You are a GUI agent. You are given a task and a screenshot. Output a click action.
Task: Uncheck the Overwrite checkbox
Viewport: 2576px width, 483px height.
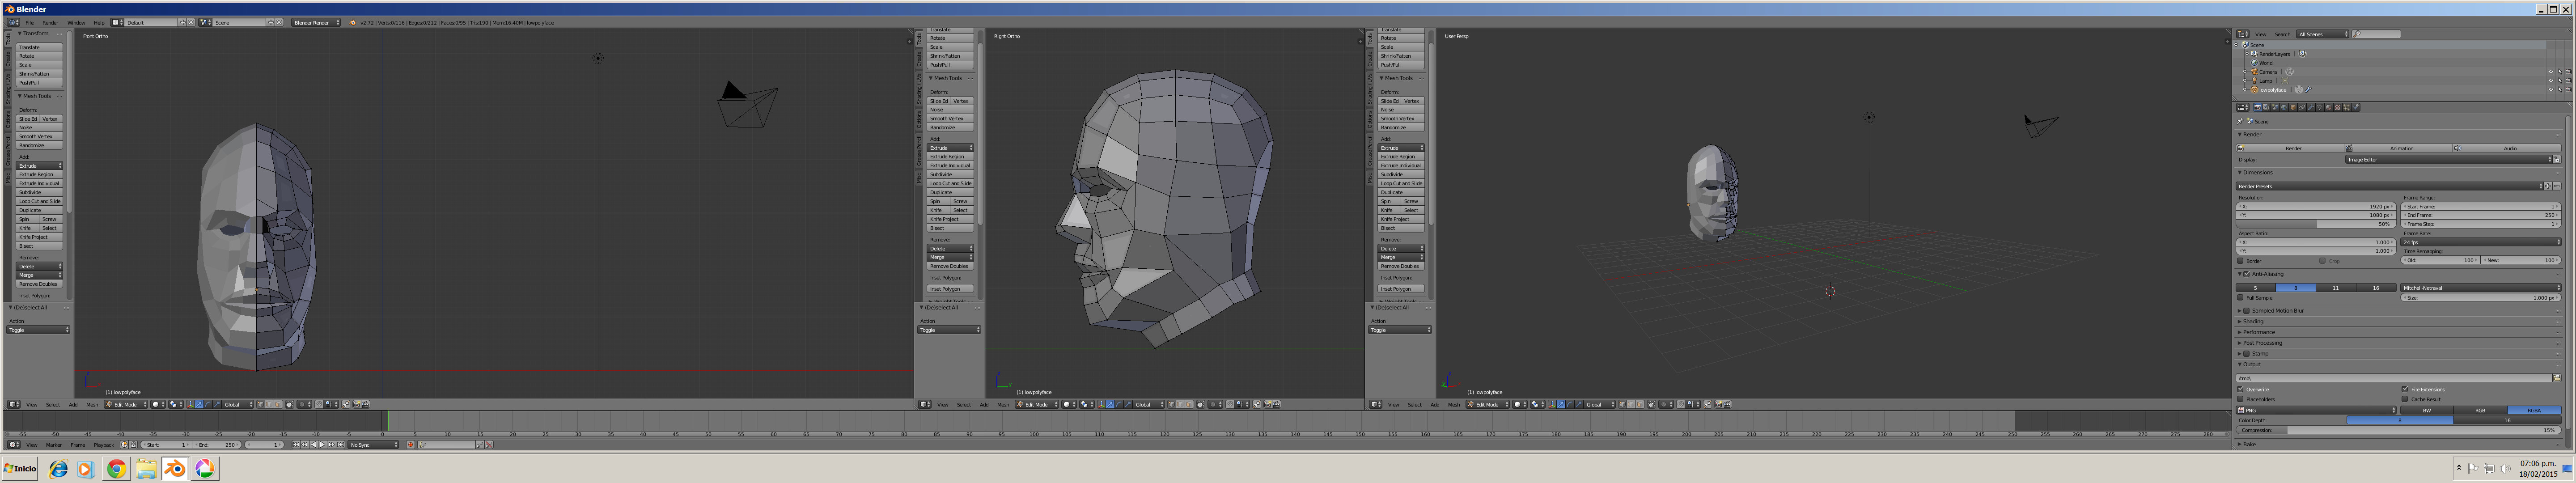click(x=2241, y=389)
